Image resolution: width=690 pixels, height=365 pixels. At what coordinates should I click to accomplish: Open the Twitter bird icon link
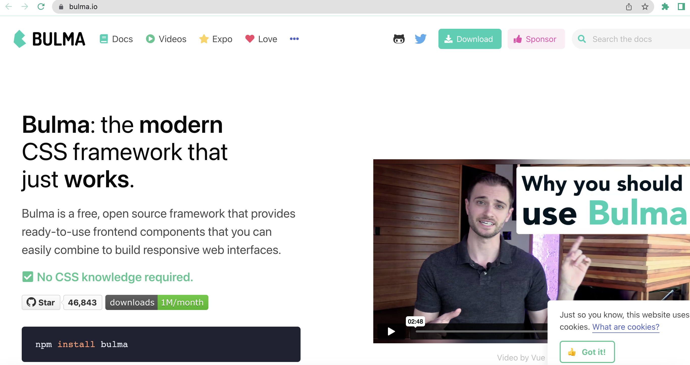420,39
